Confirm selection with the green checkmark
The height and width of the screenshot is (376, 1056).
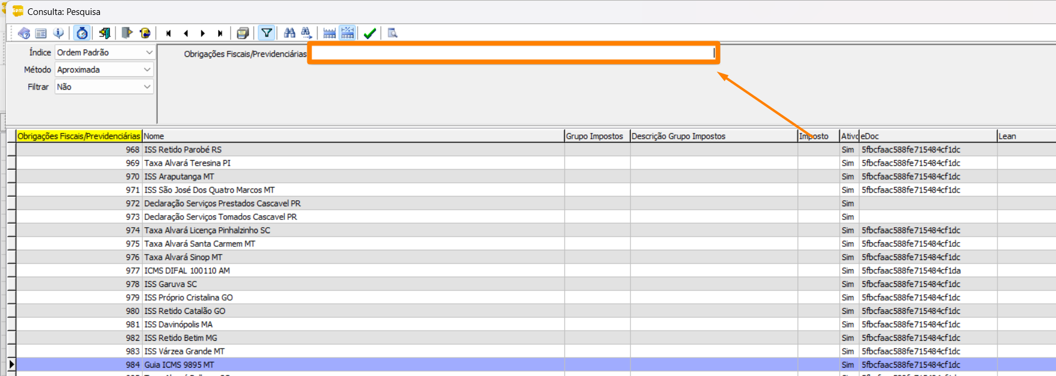tap(370, 33)
